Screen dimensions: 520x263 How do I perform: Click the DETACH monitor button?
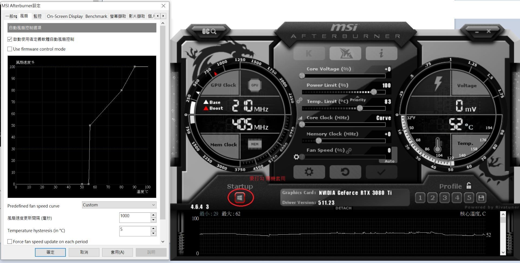(343, 208)
